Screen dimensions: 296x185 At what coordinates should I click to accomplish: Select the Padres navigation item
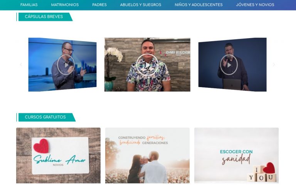pos(99,5)
